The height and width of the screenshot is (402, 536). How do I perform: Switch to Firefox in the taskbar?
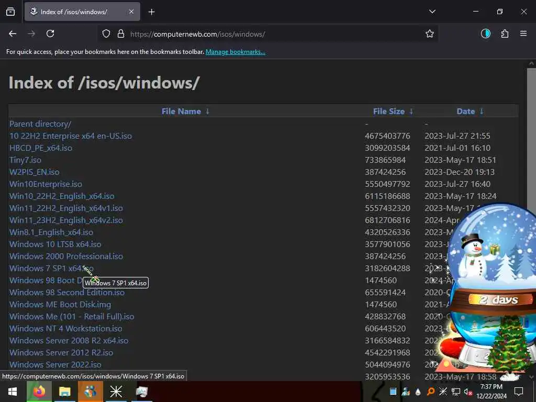(39, 392)
